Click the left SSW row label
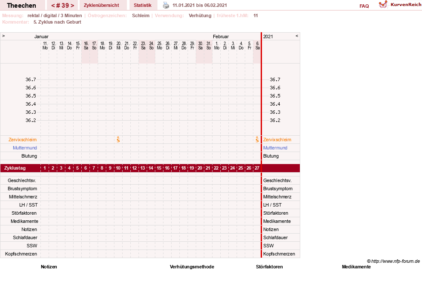 coord(32,246)
